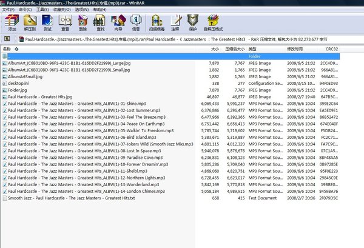Select the 13-Wonderland.mp3 file
This screenshot has height=248, width=364.
point(84,184)
